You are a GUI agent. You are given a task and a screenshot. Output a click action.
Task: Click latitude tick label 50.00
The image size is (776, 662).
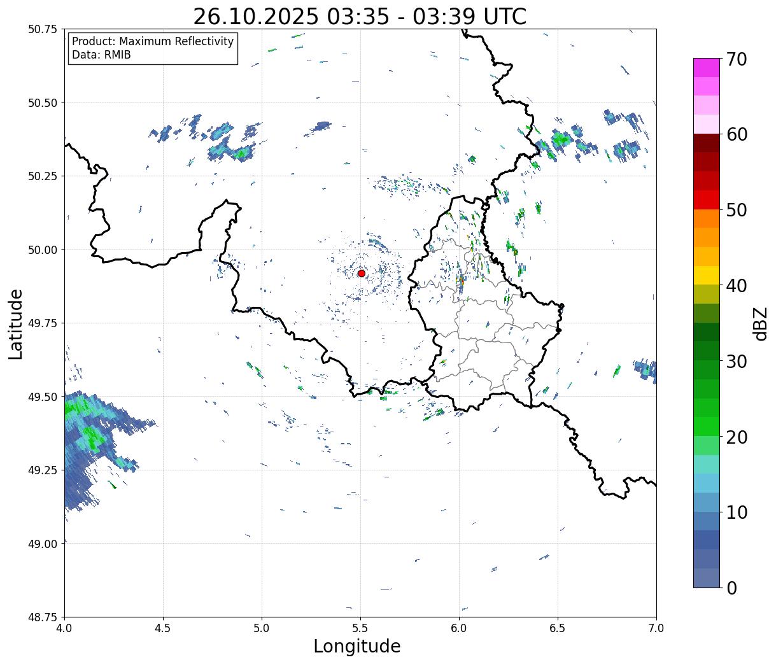42,250
